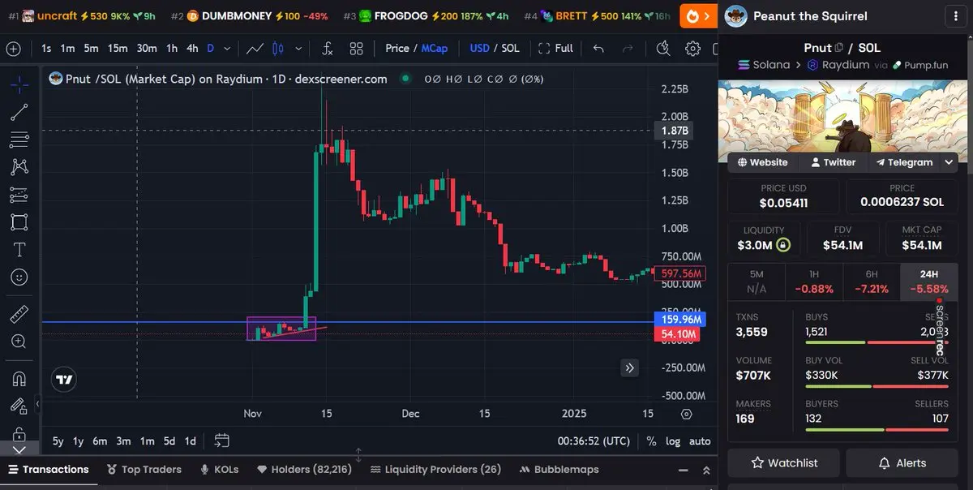The width and height of the screenshot is (973, 490).
Task: Activate the zoom in tool
Action: [x=19, y=342]
